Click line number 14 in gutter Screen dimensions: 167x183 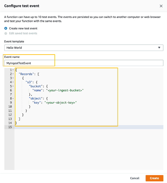click(10, 123)
